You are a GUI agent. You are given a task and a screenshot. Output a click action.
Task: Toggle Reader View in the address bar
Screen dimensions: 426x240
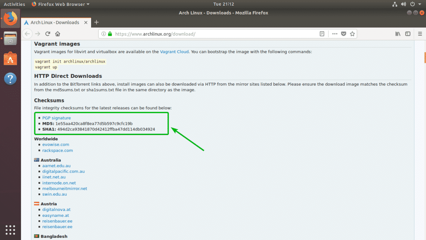pyautogui.click(x=322, y=34)
